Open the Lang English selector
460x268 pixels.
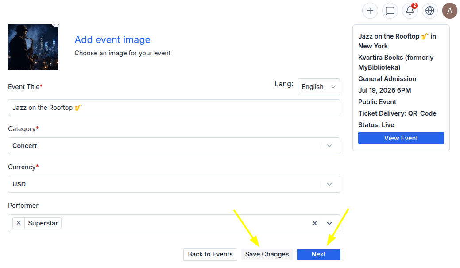(319, 87)
